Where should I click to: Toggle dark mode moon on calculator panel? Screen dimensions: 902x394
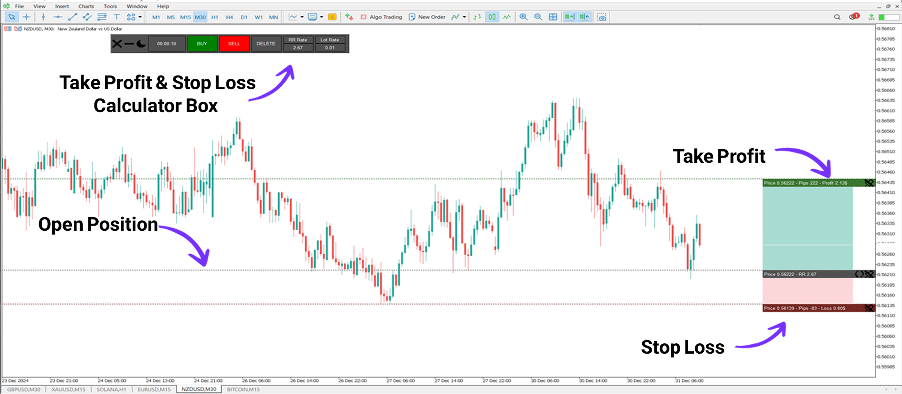[141, 44]
